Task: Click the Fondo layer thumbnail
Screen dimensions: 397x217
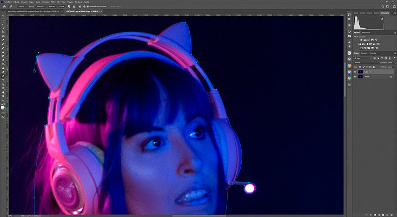Action: [361, 76]
